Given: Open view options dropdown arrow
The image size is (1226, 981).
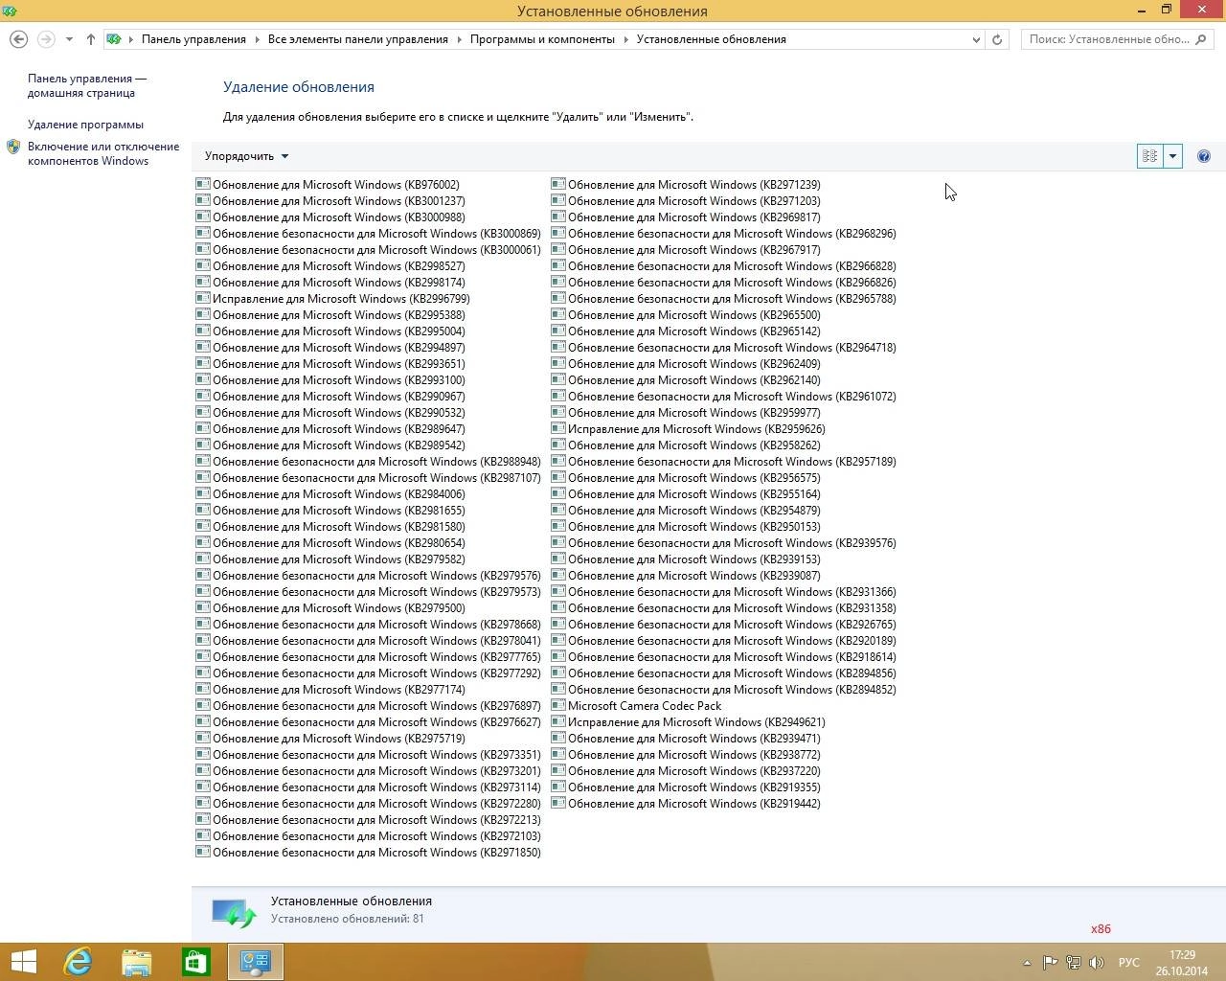Looking at the screenshot, I should (x=1172, y=156).
